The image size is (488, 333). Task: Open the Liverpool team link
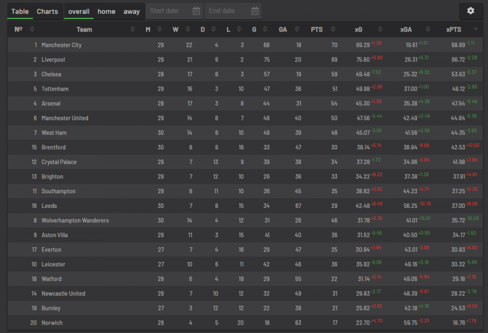click(x=53, y=60)
